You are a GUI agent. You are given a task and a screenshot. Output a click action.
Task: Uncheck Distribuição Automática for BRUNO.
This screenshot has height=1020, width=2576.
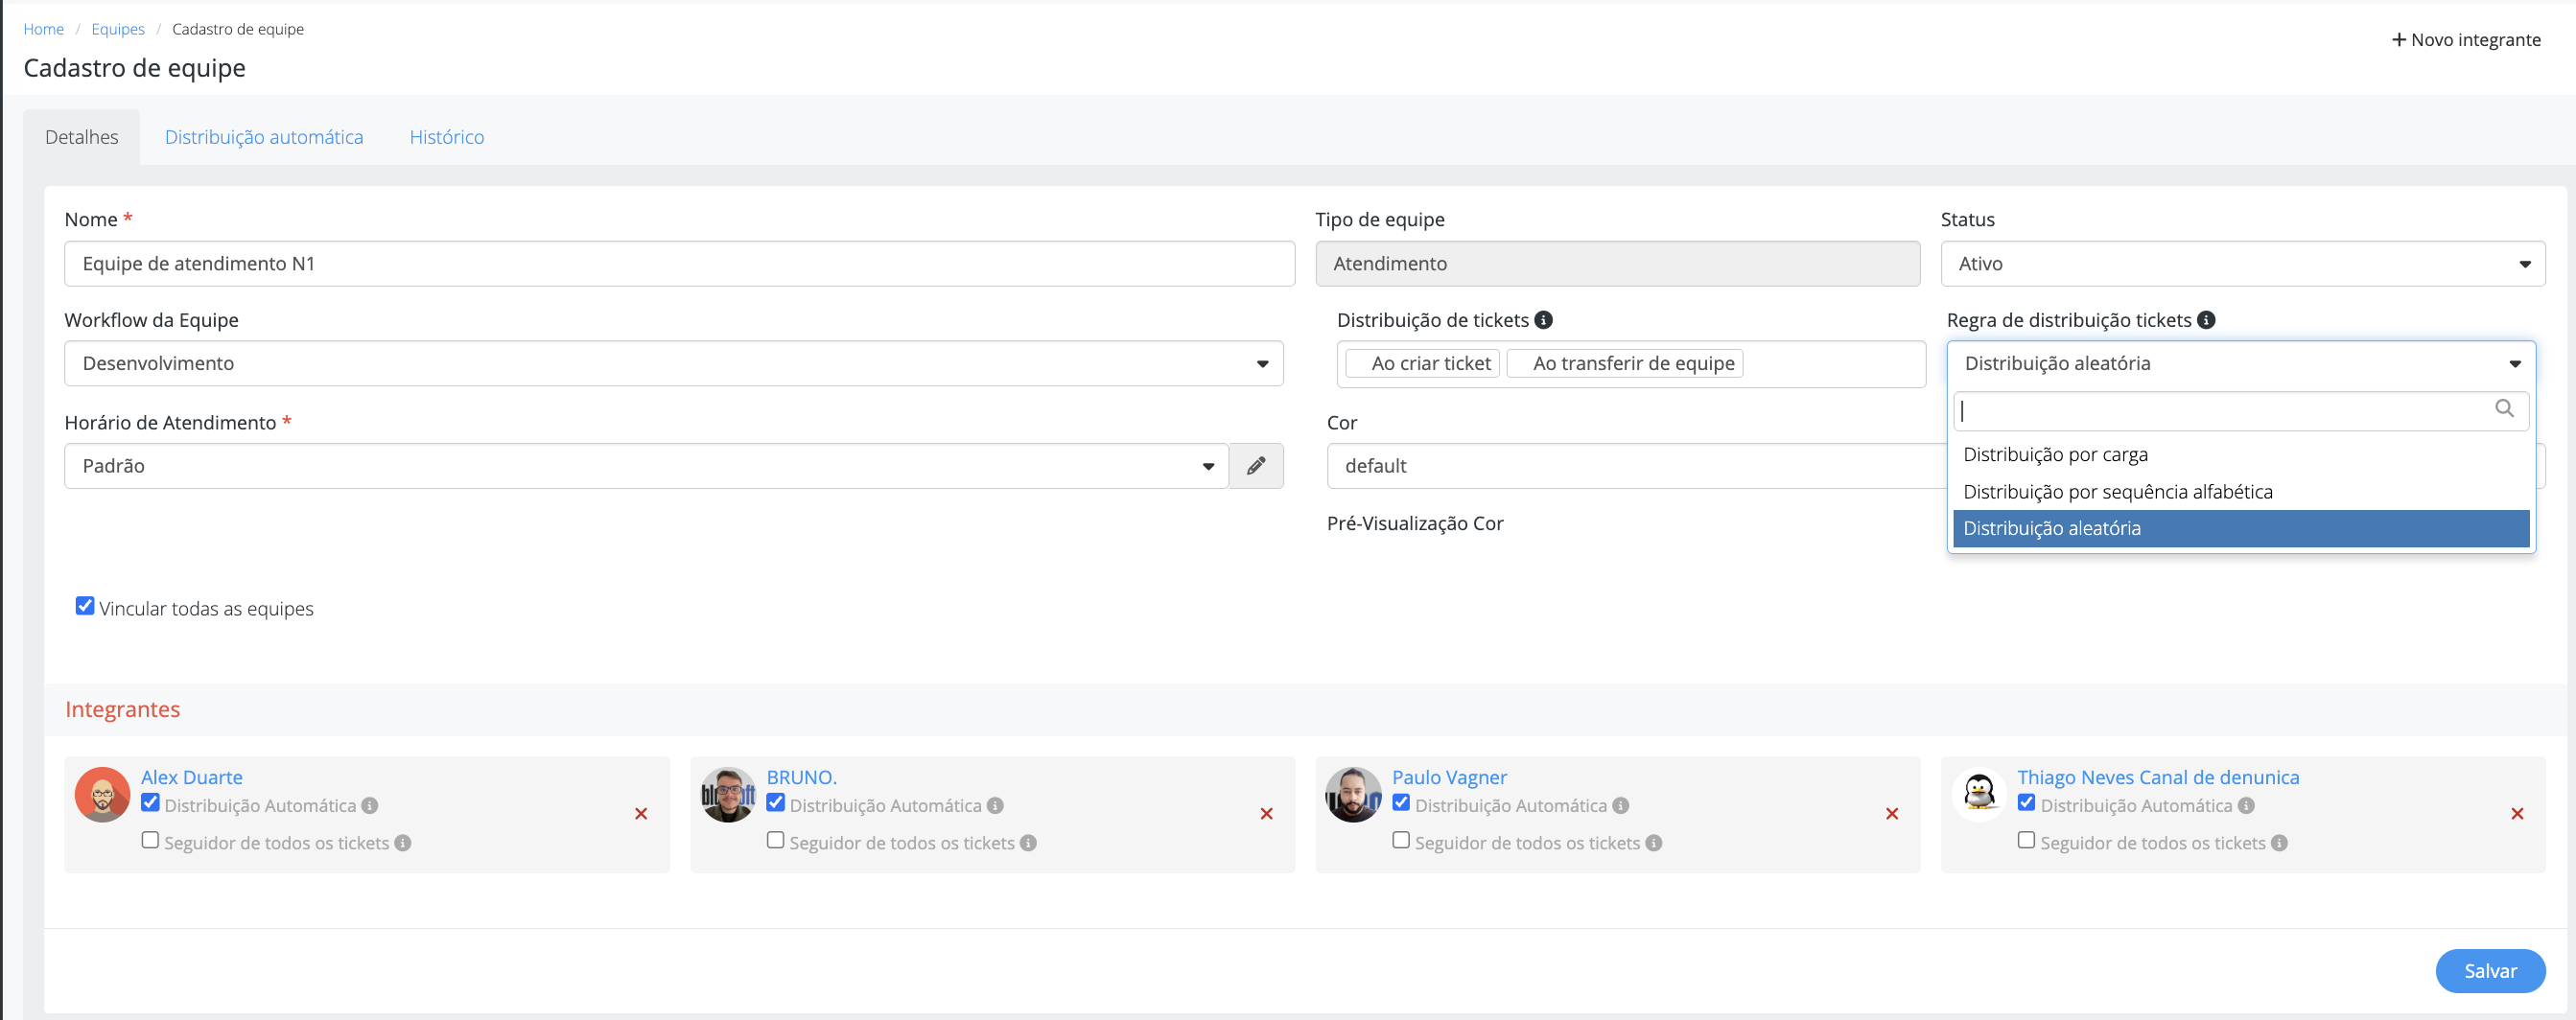click(x=775, y=802)
